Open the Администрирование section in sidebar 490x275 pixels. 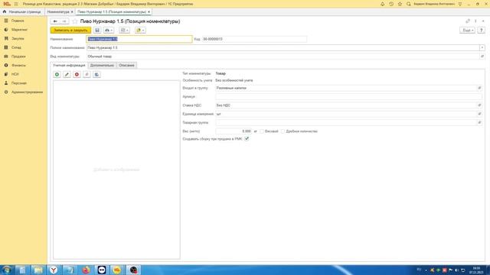pyautogui.click(x=27, y=92)
